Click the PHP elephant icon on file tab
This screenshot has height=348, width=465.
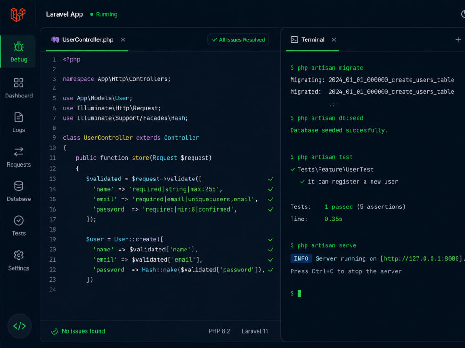click(x=55, y=39)
